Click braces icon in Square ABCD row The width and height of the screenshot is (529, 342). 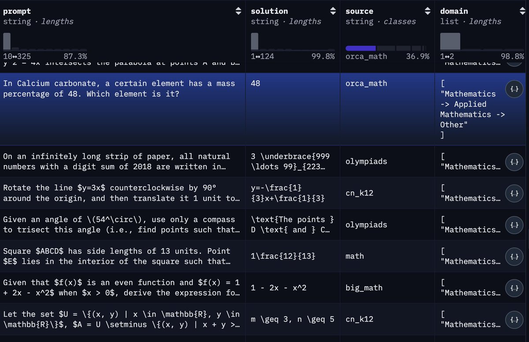point(514,256)
